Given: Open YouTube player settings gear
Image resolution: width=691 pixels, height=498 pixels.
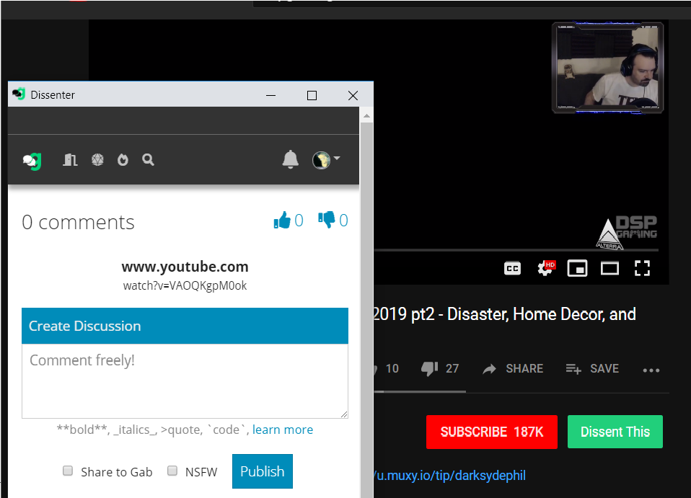Looking at the screenshot, I should 546,268.
